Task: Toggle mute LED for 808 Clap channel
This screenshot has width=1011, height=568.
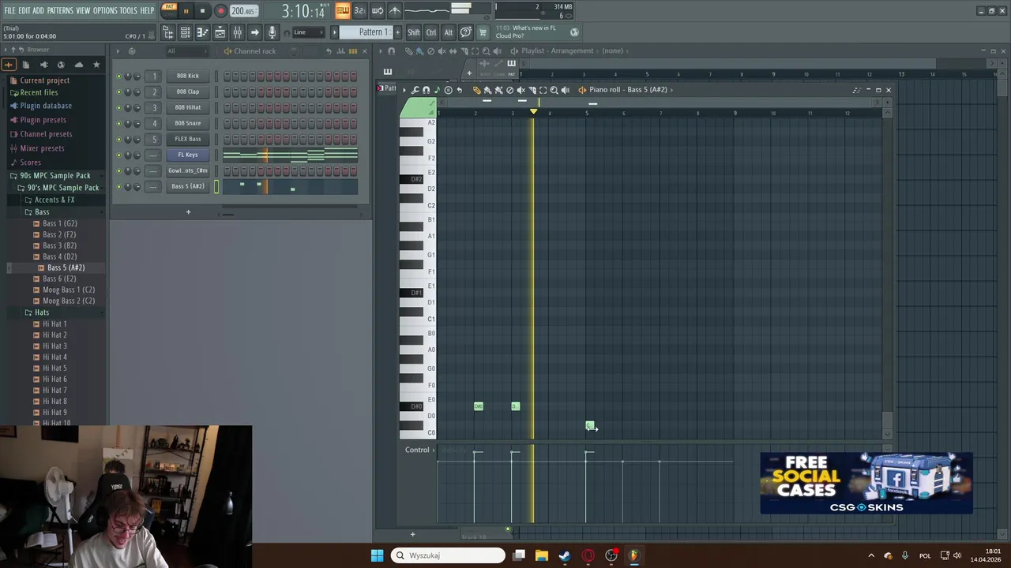Action: click(118, 92)
